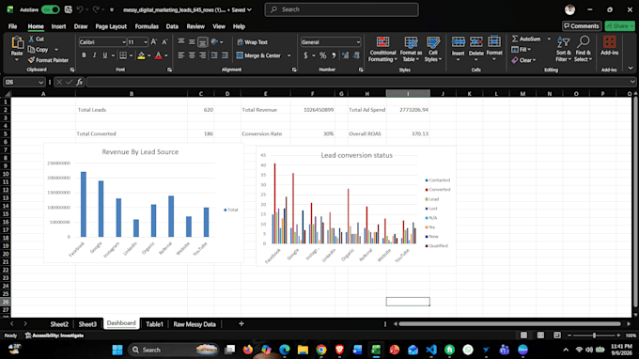
Task: Apply Comma Style number format
Action: (x=334, y=55)
